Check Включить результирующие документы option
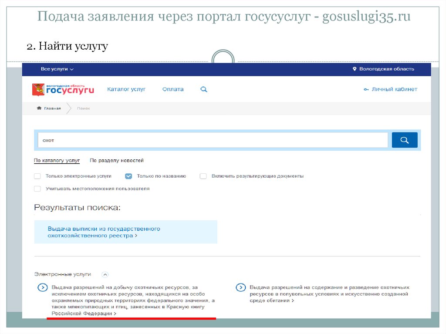This screenshot has height=334, width=446. 203,176
